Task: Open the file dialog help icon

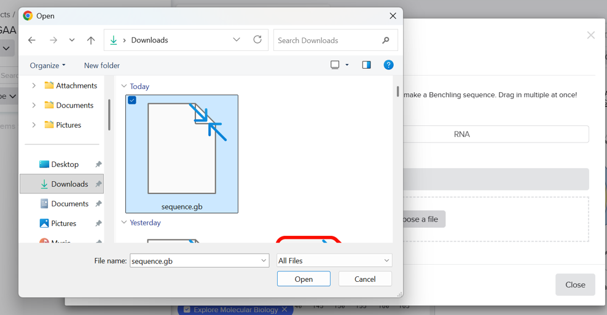Action: pos(388,65)
